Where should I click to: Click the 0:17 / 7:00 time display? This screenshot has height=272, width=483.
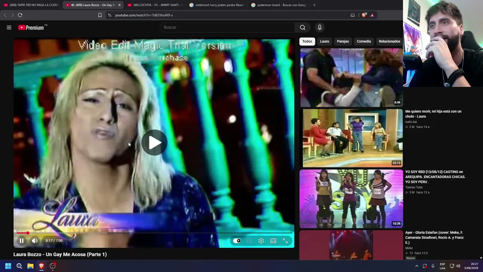point(54,241)
